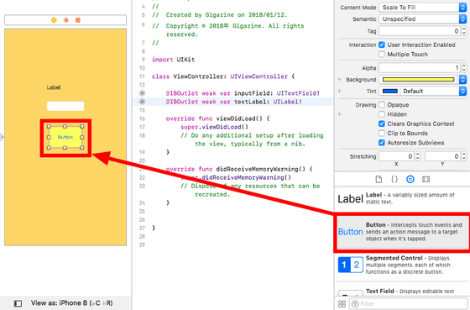
Task: Click the blue Tint color swatch
Action: 390,91
